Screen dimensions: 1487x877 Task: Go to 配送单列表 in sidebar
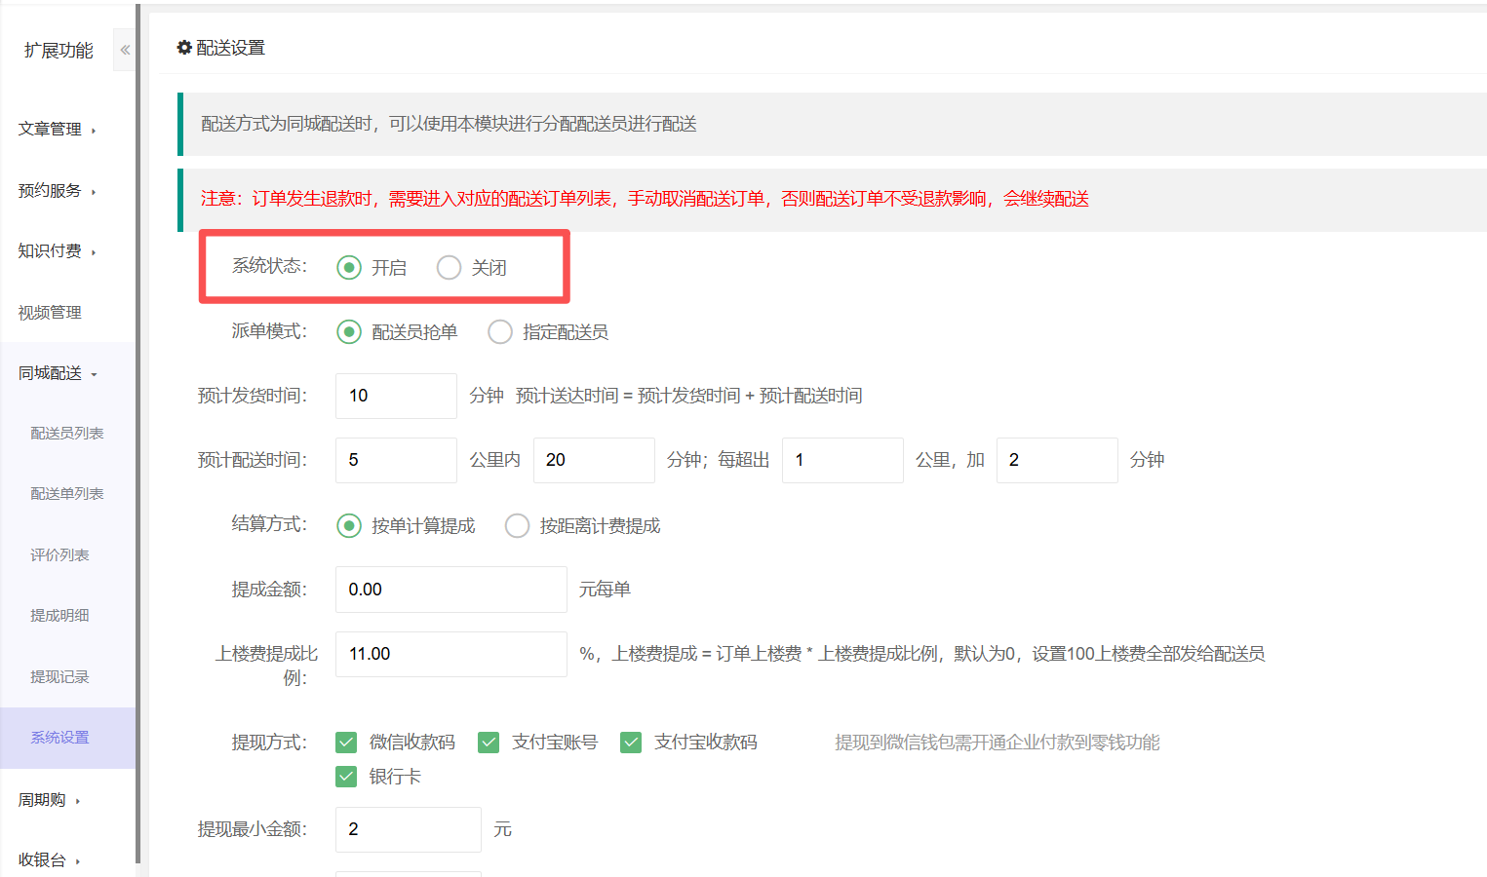(66, 494)
